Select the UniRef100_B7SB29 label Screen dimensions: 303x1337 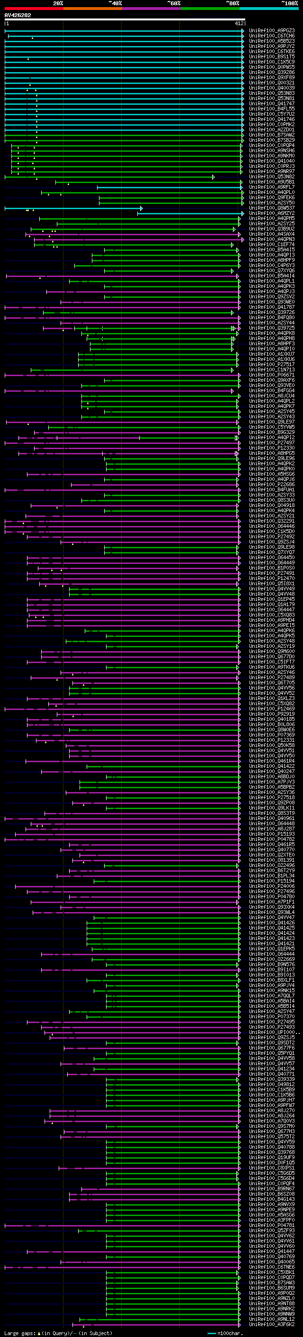pyautogui.click(x=271, y=140)
